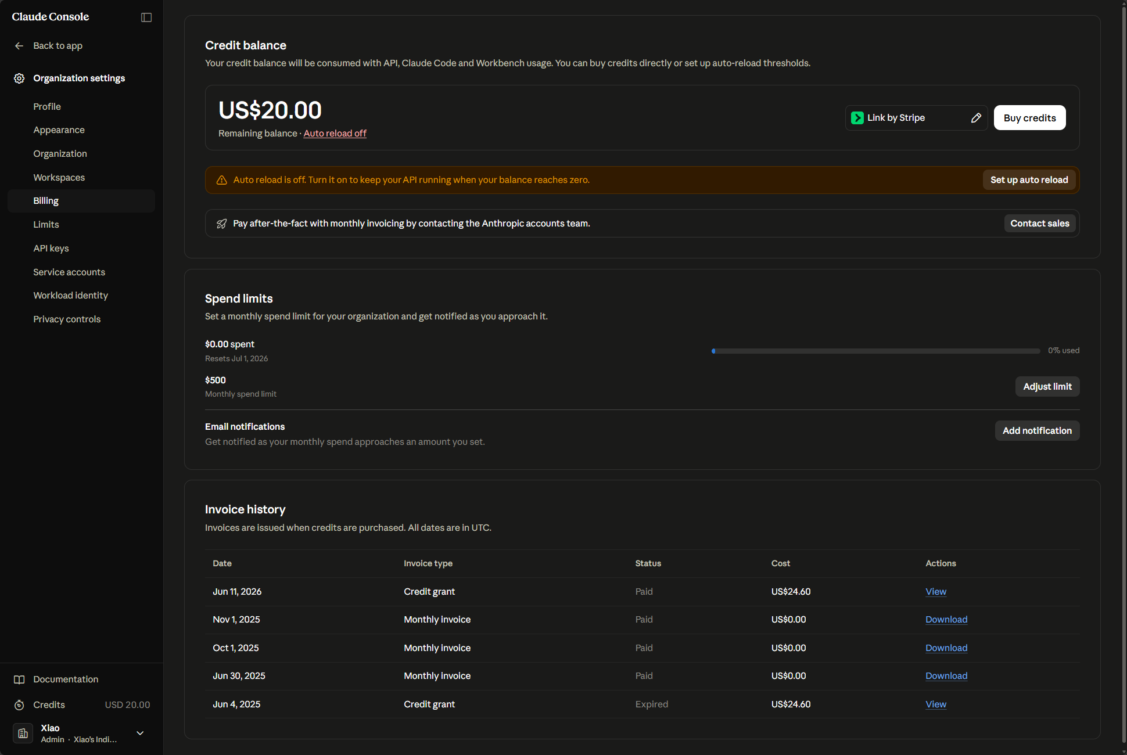Click the Resets Jul 1, 2026 text
This screenshot has height=755, width=1127.
pyautogui.click(x=236, y=359)
